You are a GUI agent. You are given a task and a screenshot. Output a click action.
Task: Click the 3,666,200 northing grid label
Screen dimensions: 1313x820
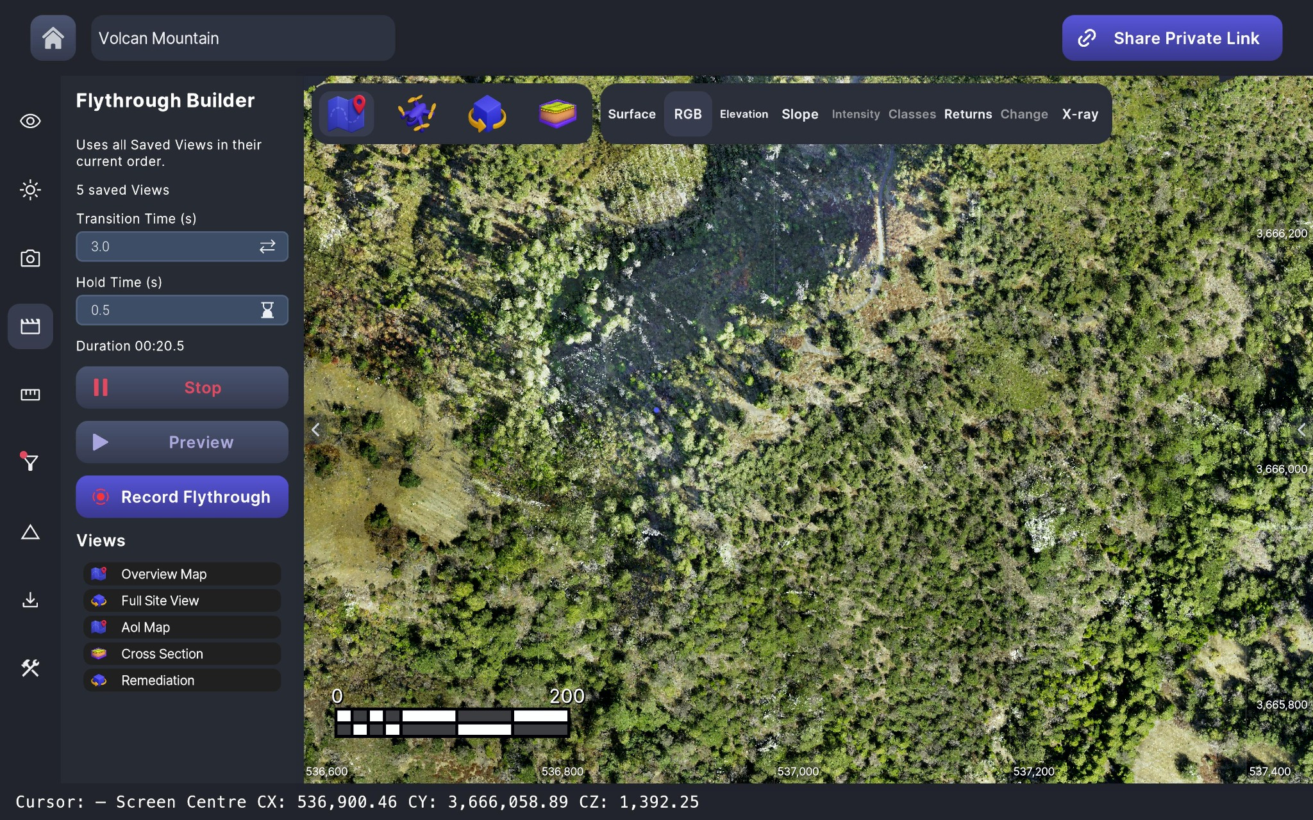point(1281,234)
